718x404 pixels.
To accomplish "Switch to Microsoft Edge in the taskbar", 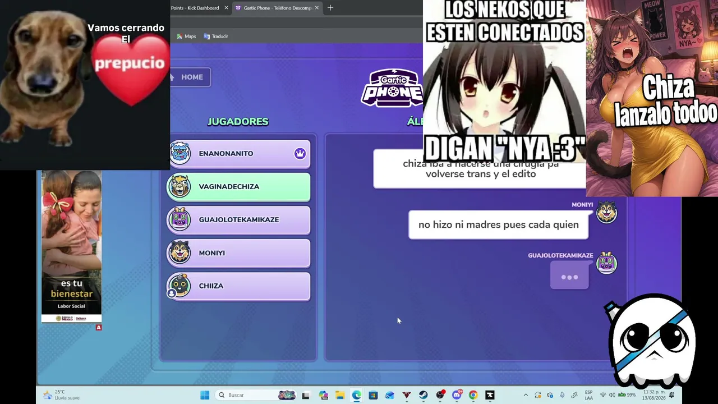I will [357, 395].
